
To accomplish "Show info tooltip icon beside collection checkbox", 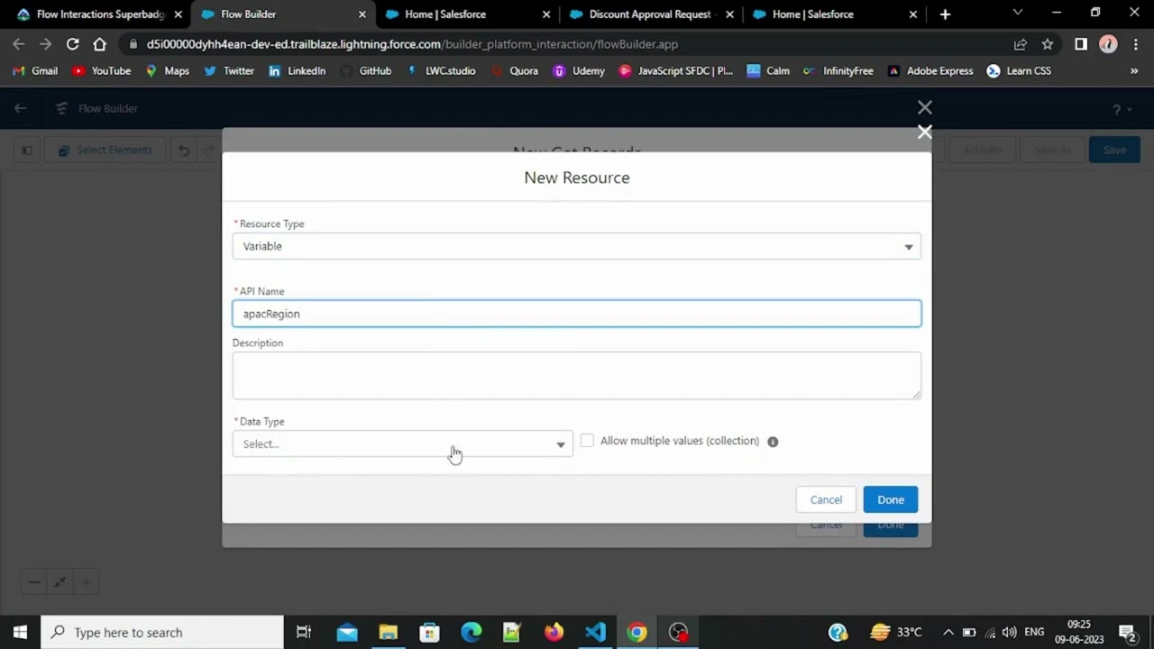I will click(773, 442).
